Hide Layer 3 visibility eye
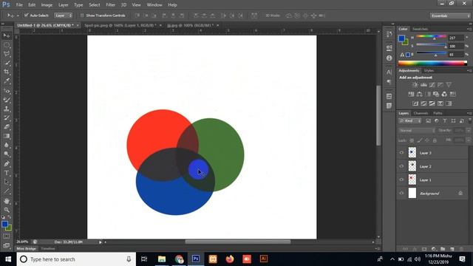The height and width of the screenshot is (266, 473). click(401, 153)
